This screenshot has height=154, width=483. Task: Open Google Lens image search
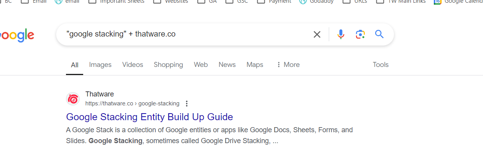(x=360, y=35)
